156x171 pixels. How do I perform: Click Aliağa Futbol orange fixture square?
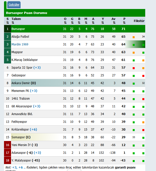coord(134,37)
